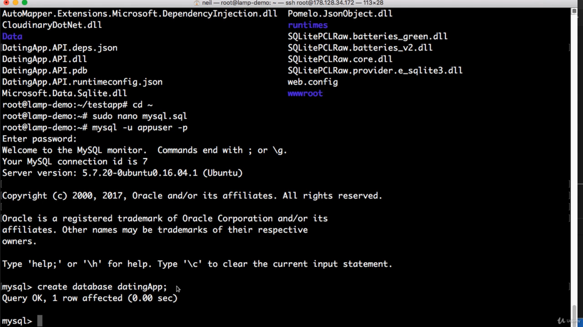Click the small marks icon above scrollbar

tap(574, 12)
